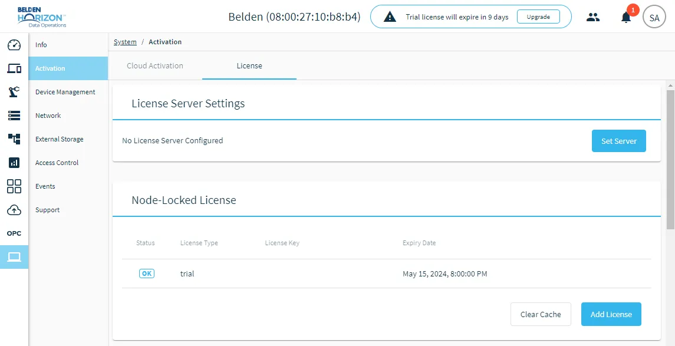Open the bar chart icon in sidebar
The image size is (675, 346).
click(x=14, y=163)
